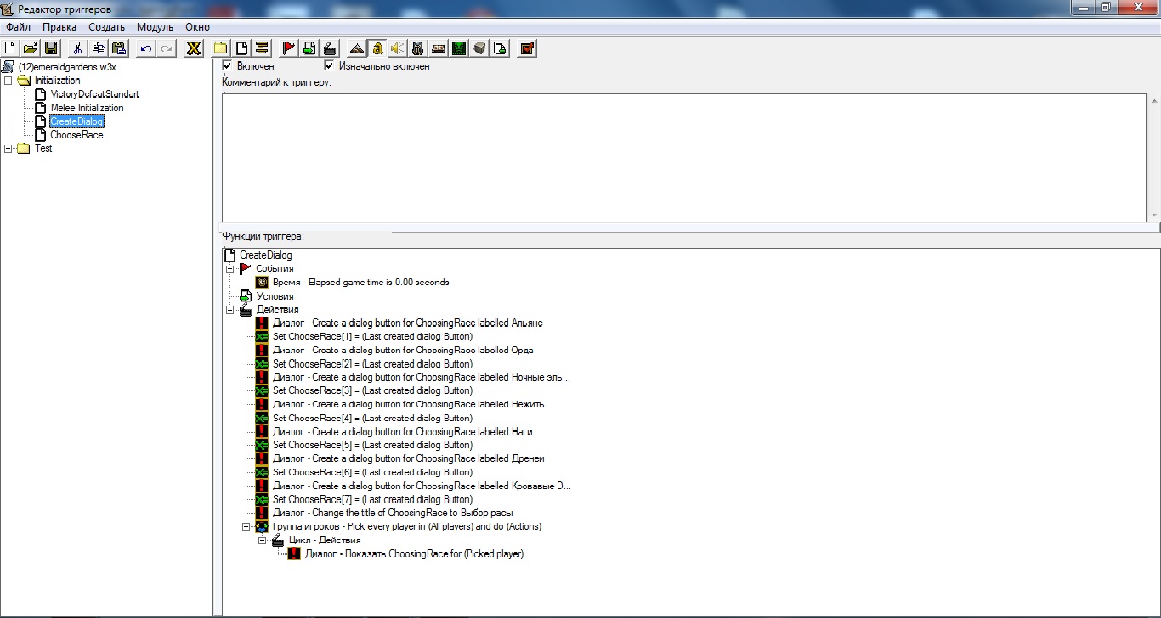Open the Создать menu
This screenshot has height=618, width=1161.
click(107, 27)
